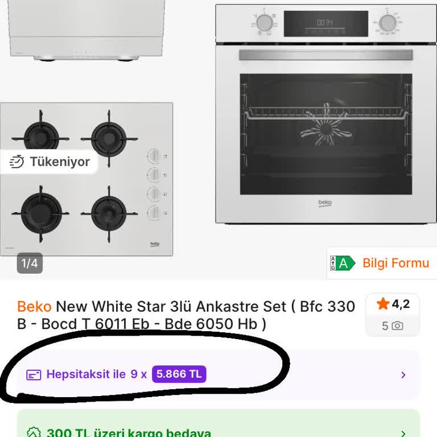Click the Tükeniyor stopwatch icon

coord(17,162)
